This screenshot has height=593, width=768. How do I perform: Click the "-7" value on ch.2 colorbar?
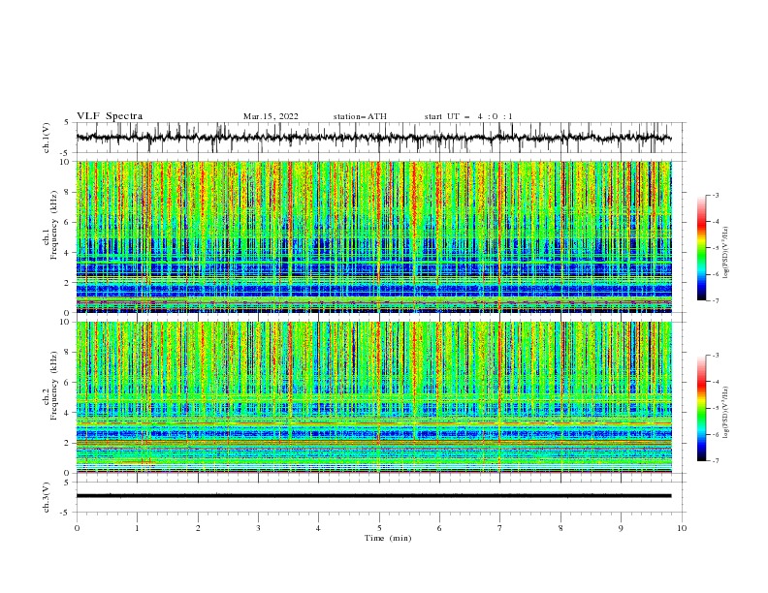point(716,460)
